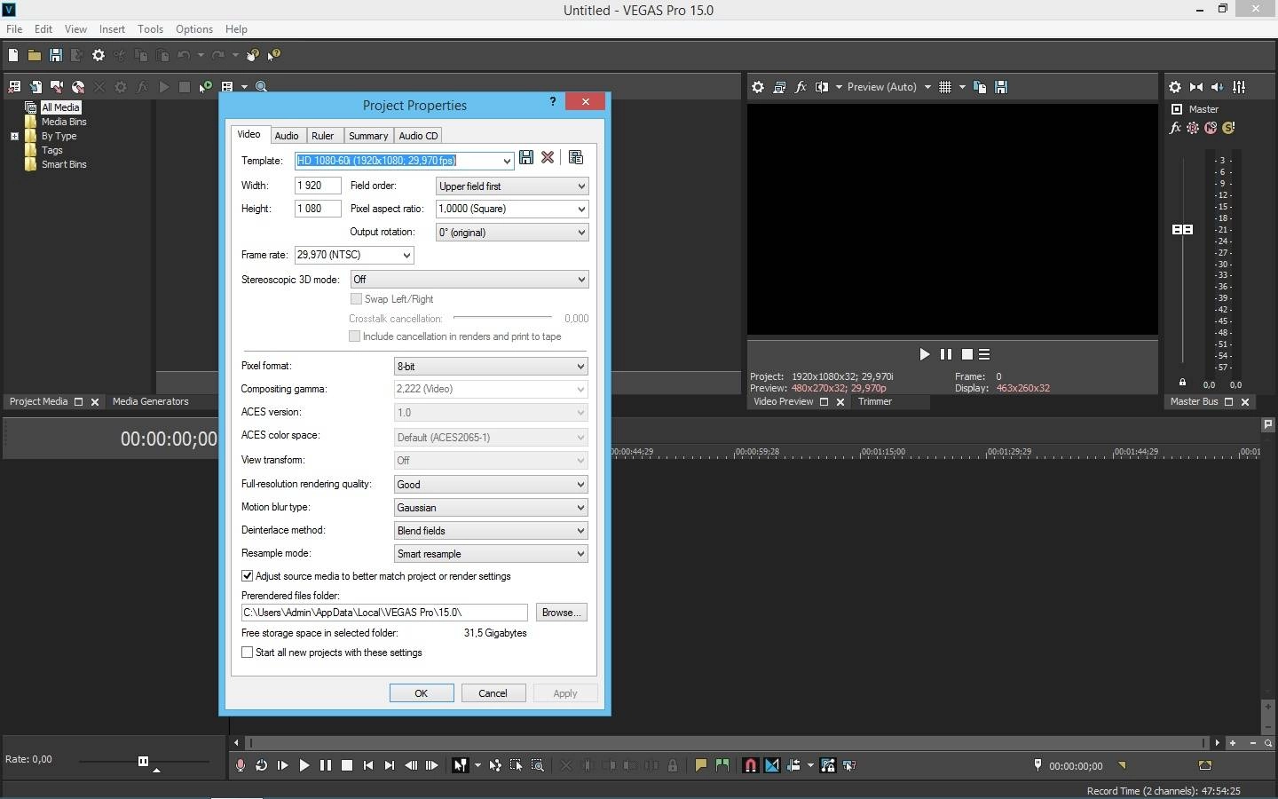Copy preview snapshot to clipboard icon
The width and height of the screenshot is (1278, 799).
pyautogui.click(x=980, y=87)
